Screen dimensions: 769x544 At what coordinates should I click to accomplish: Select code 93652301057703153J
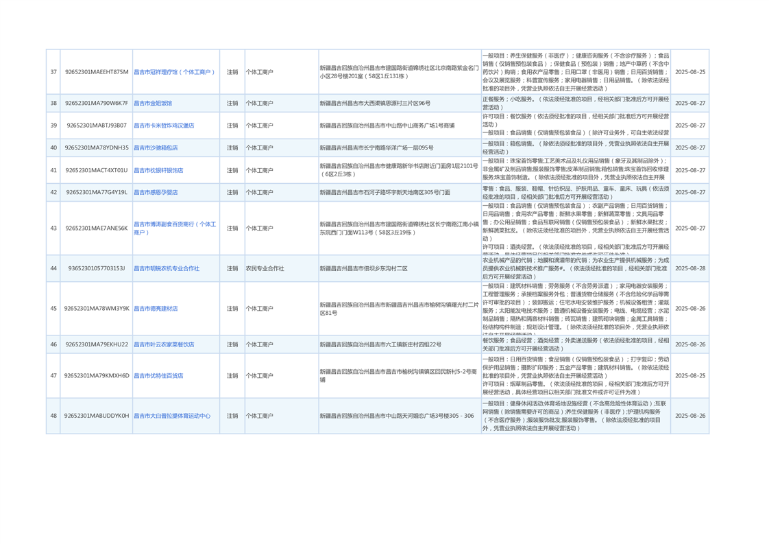(x=97, y=268)
